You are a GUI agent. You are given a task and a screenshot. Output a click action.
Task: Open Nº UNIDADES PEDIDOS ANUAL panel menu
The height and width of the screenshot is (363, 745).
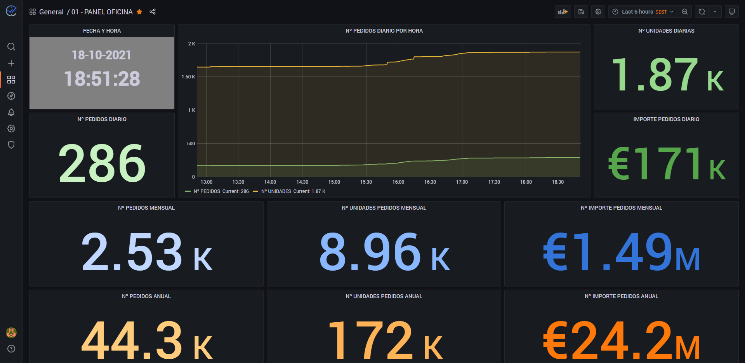pos(384,296)
